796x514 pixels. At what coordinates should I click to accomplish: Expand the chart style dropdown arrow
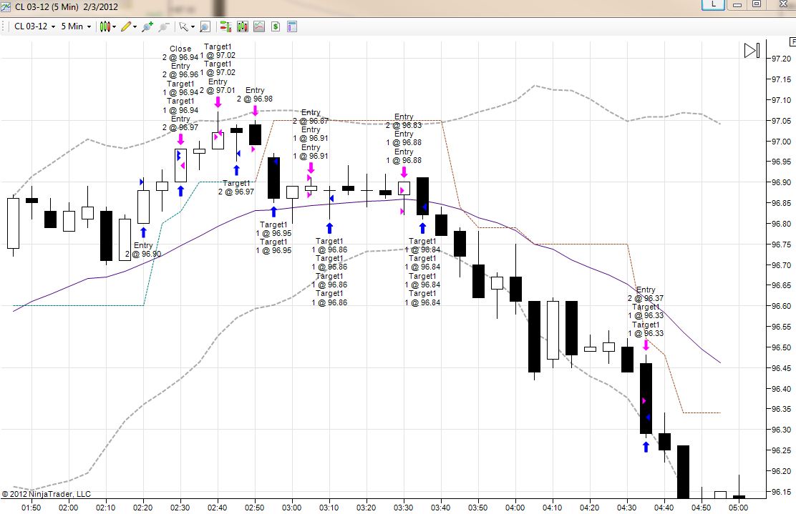tap(115, 27)
